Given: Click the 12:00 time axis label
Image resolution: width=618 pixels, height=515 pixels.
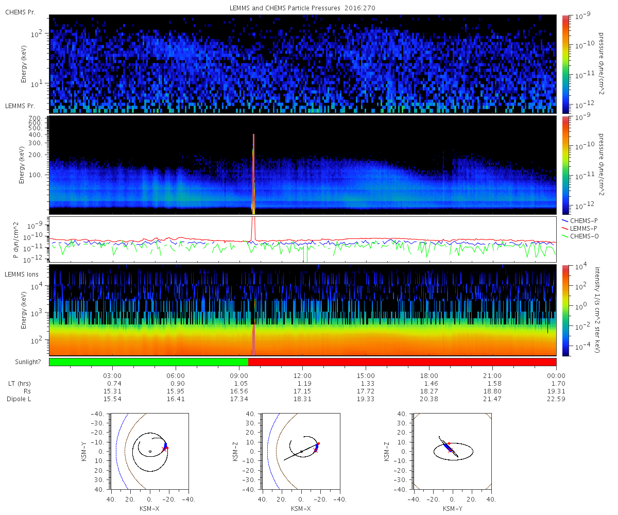Looking at the screenshot, I should (302, 375).
